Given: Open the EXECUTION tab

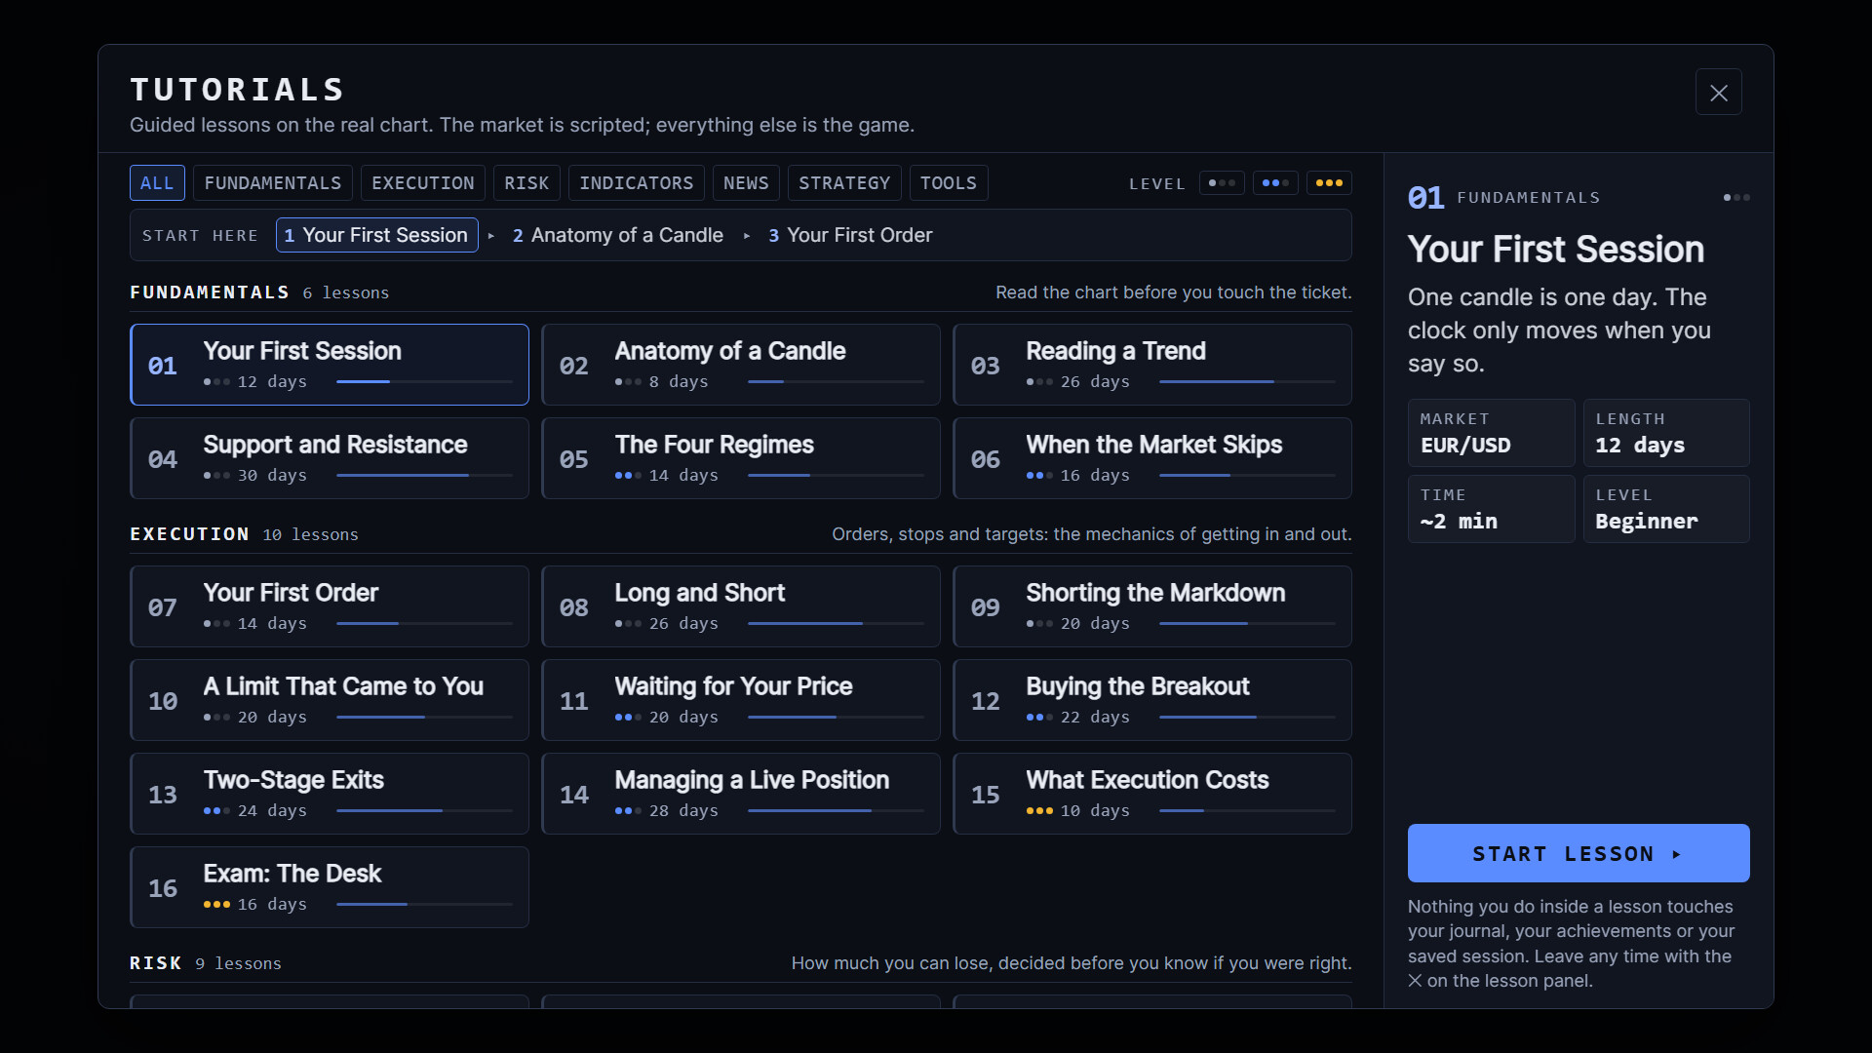Looking at the screenshot, I should tap(423, 183).
